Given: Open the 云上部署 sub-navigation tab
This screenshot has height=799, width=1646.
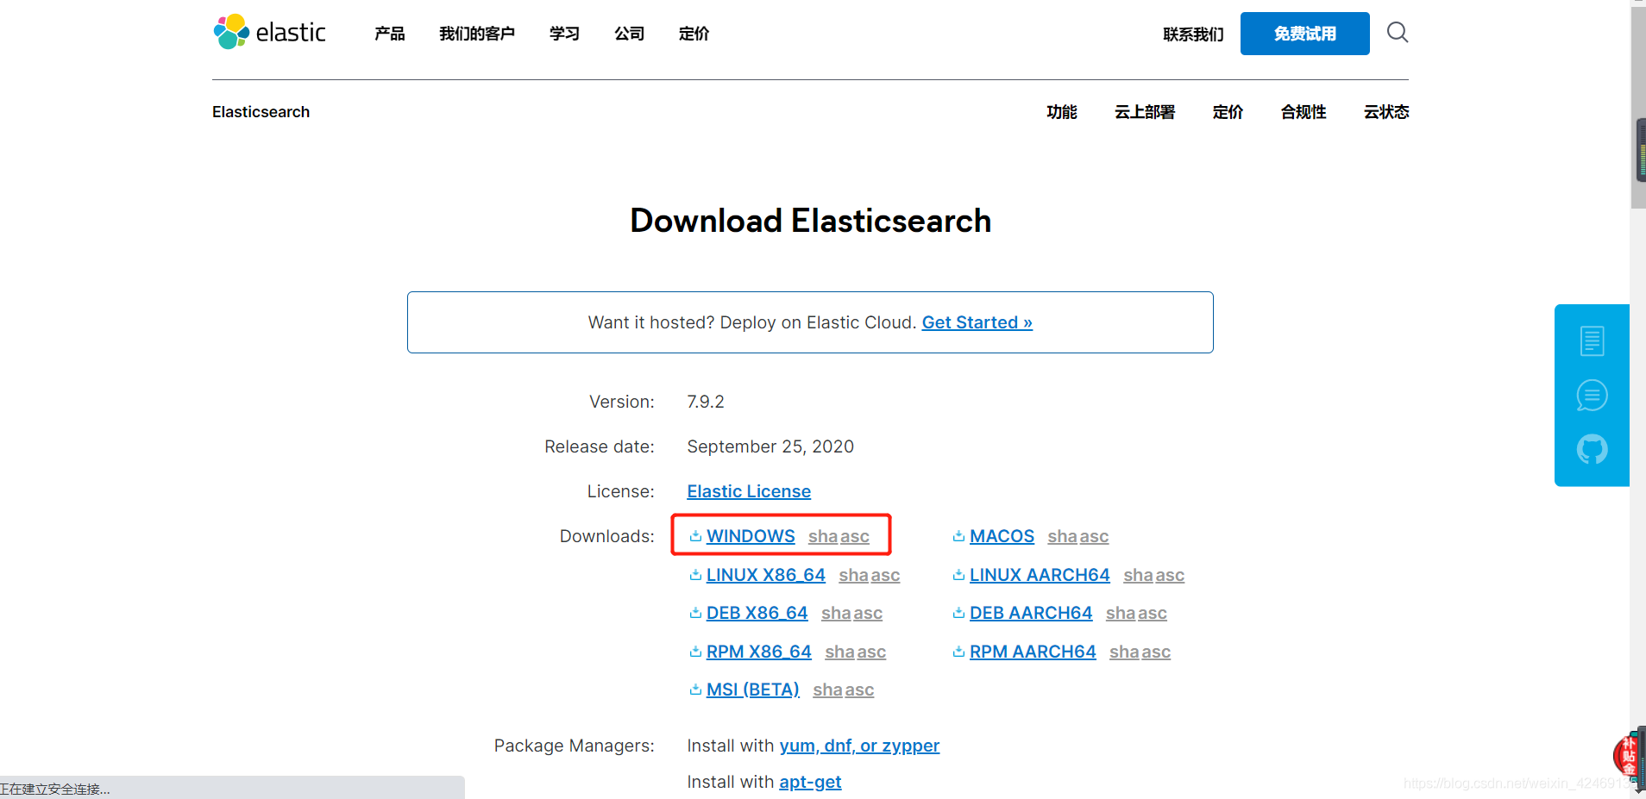Looking at the screenshot, I should pos(1145,112).
